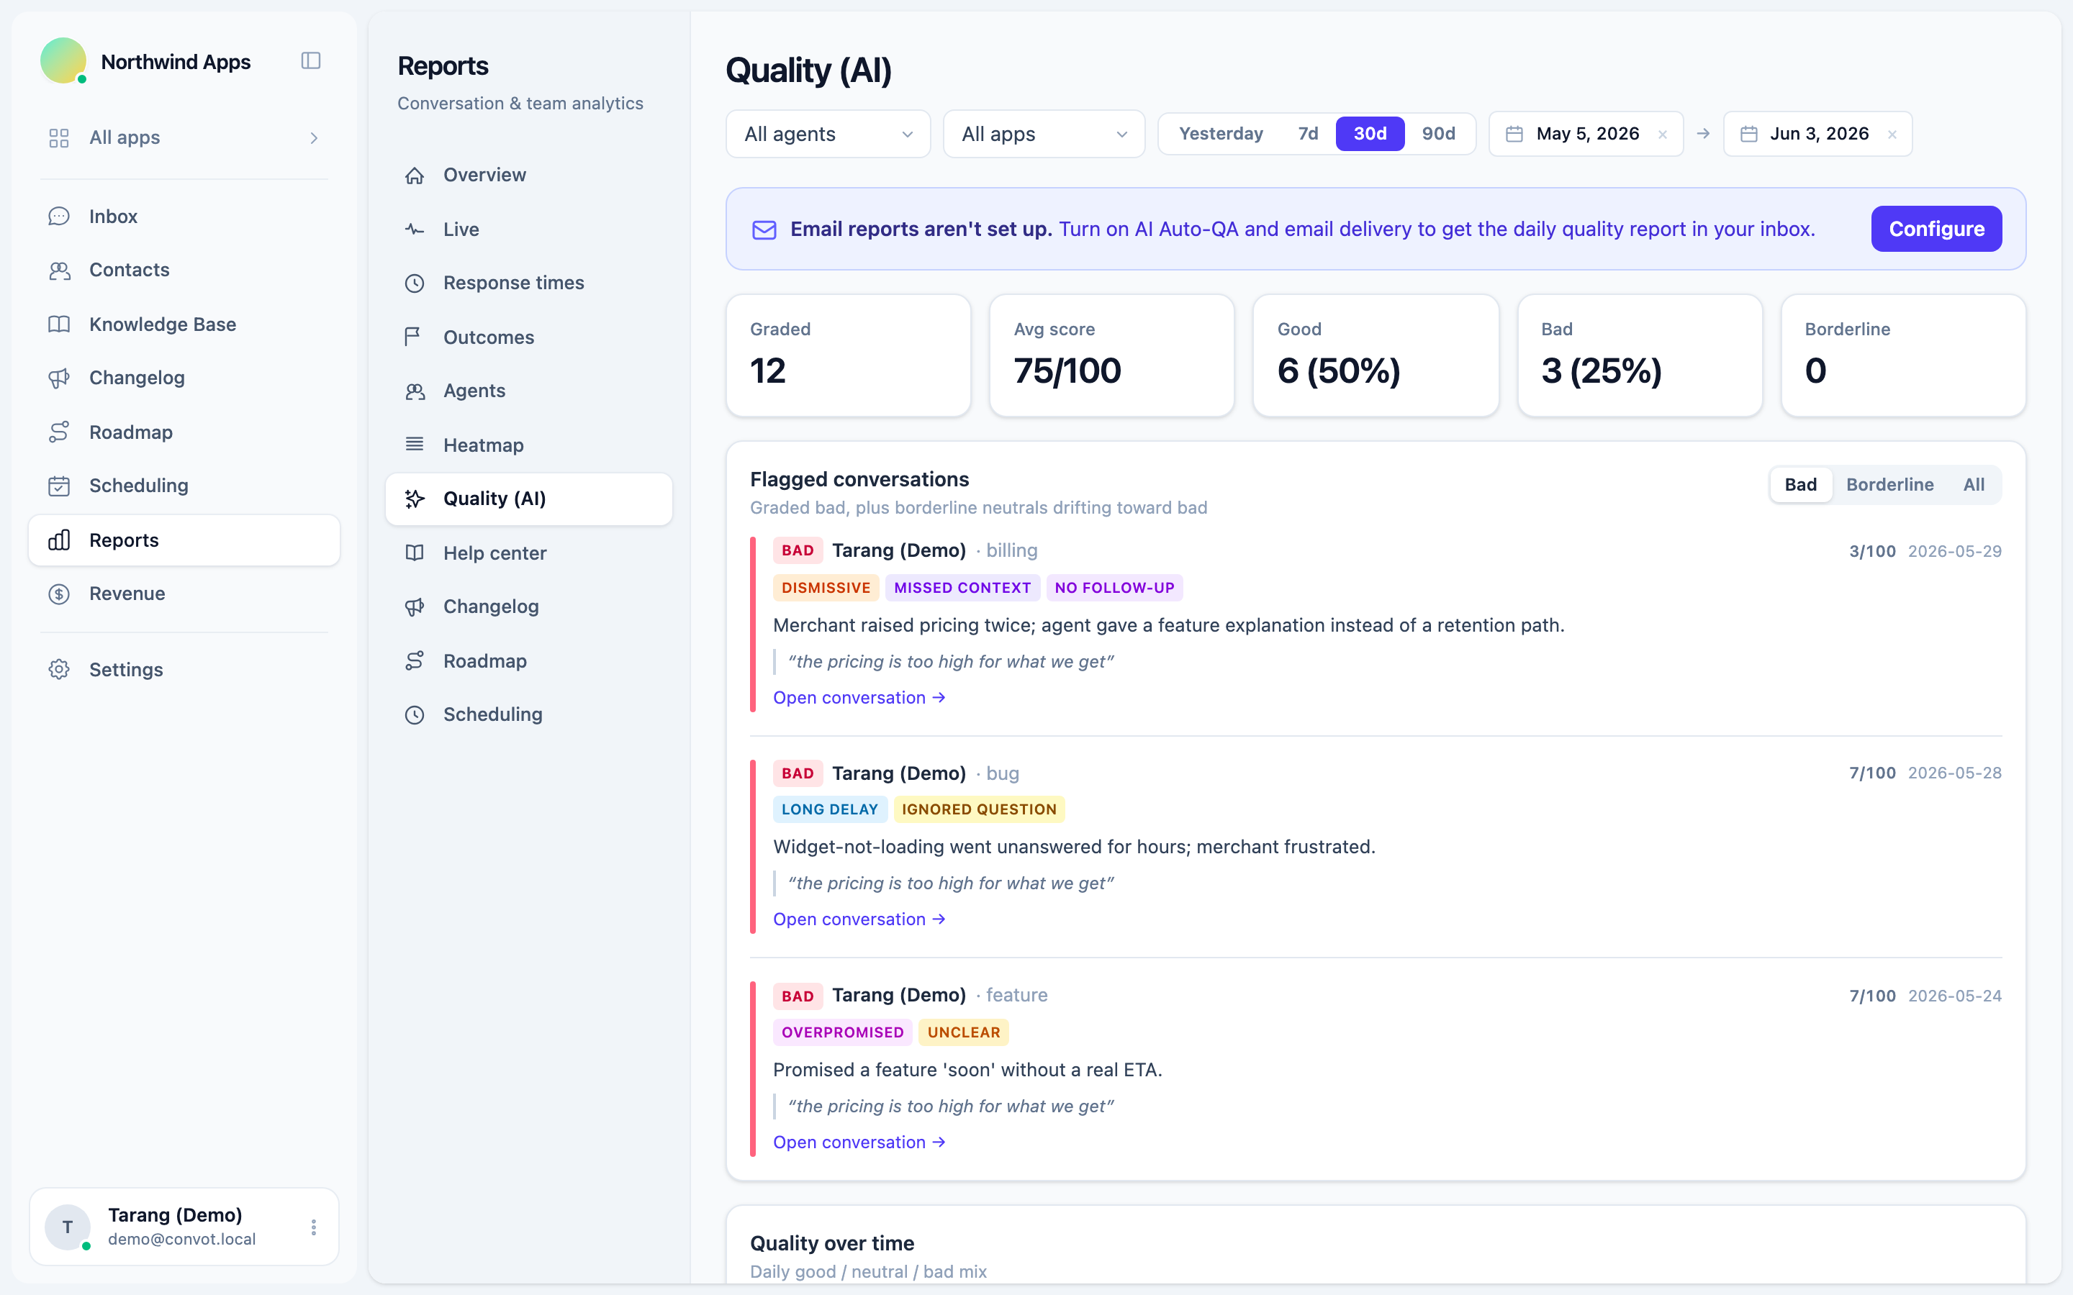Click the Contacts people icon in main sidebar
Image resolution: width=2073 pixels, height=1295 pixels.
pos(59,271)
